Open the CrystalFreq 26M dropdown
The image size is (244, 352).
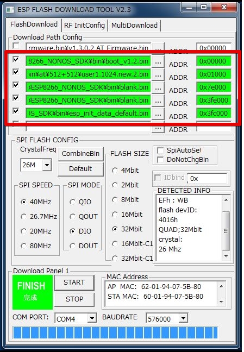click(x=47, y=165)
